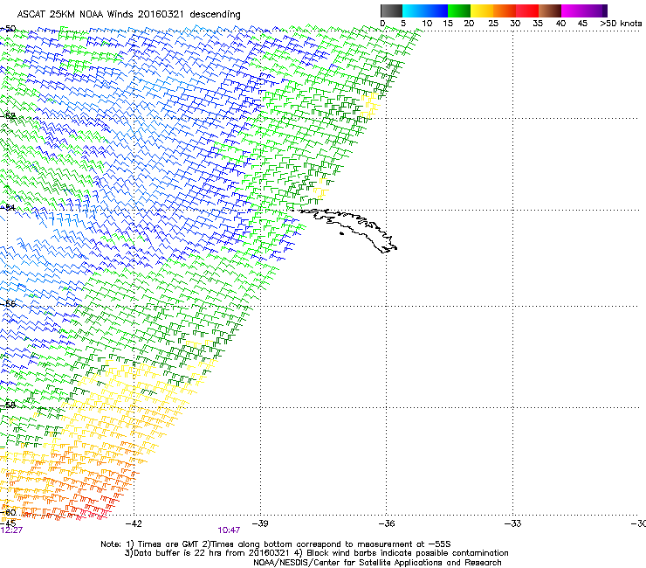Click the latitude label '-58'

pos(8,405)
